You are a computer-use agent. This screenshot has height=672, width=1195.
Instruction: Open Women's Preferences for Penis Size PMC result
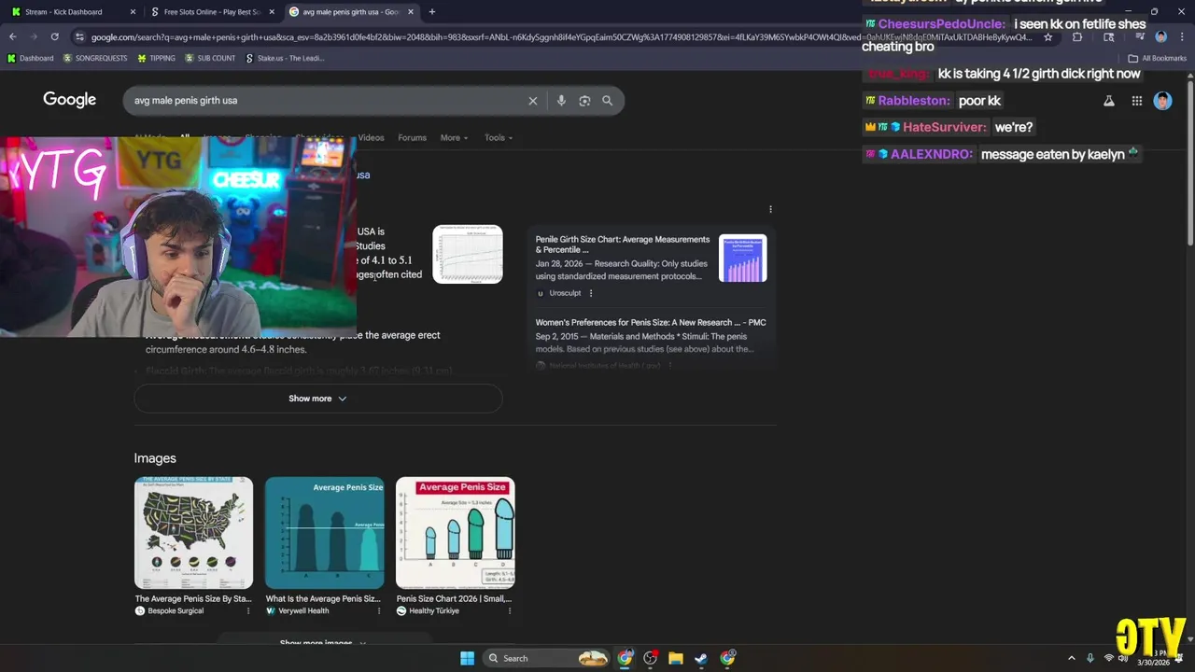(651, 322)
